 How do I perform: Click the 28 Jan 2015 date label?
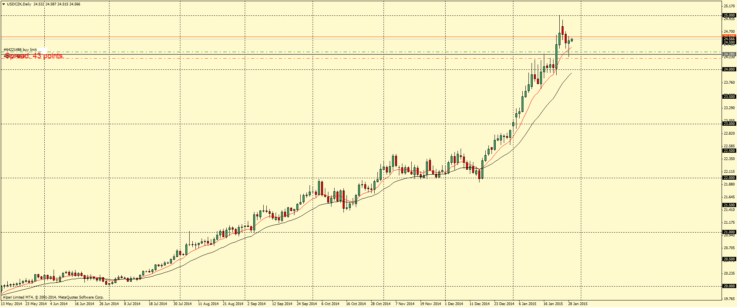pyautogui.click(x=578, y=304)
